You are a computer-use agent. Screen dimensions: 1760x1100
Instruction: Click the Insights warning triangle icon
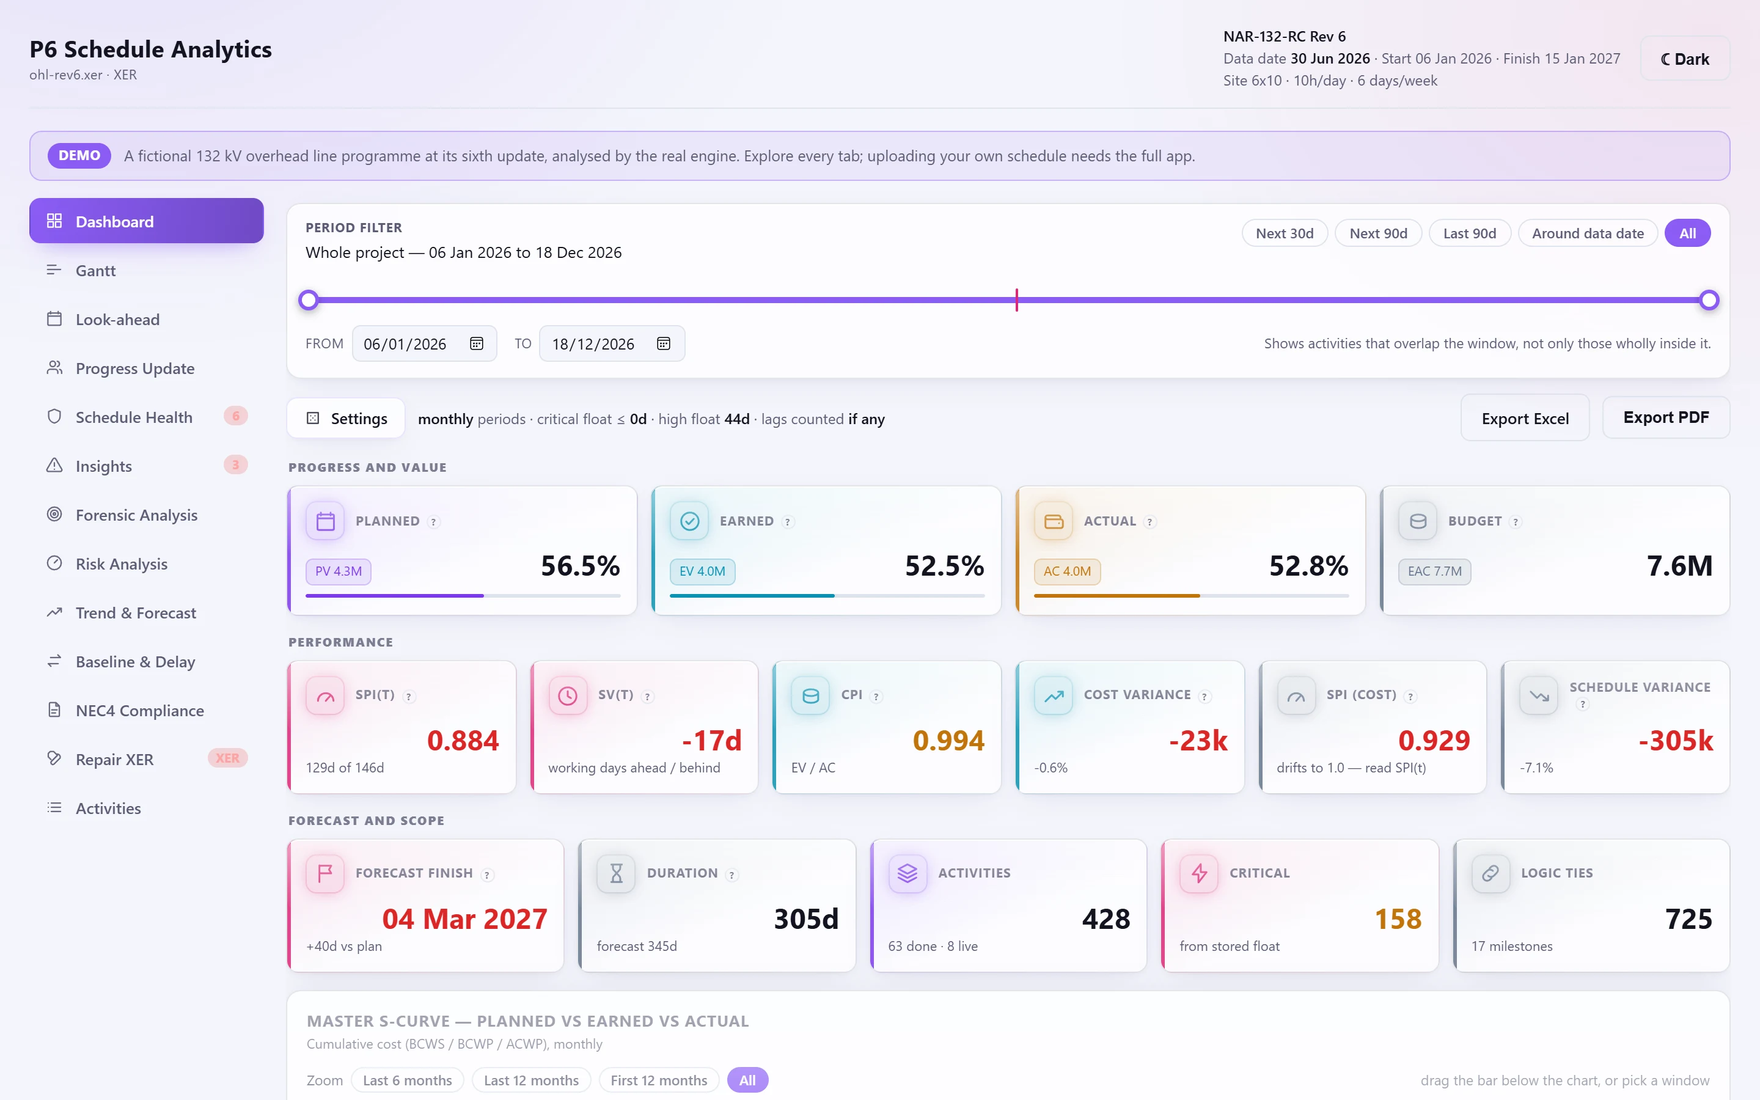coord(54,465)
